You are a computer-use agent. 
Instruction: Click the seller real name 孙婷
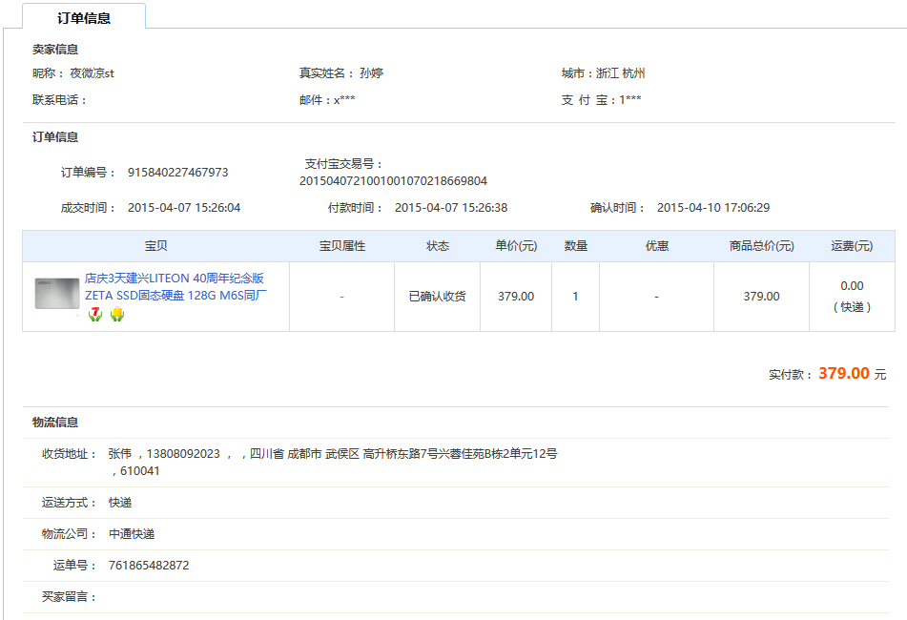point(371,73)
